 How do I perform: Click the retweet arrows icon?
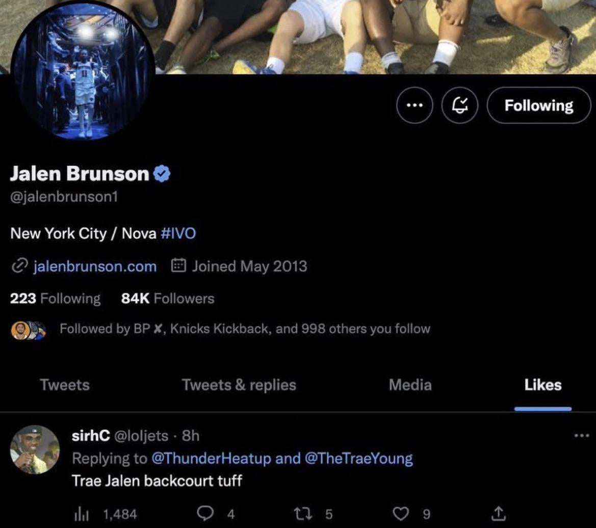pos(303,514)
